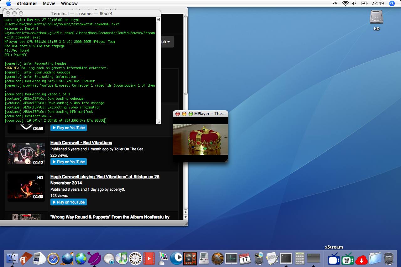Screen dimensions: 401x267
Task: Launch Safari compass icon in Dock
Action: (x=53, y=258)
